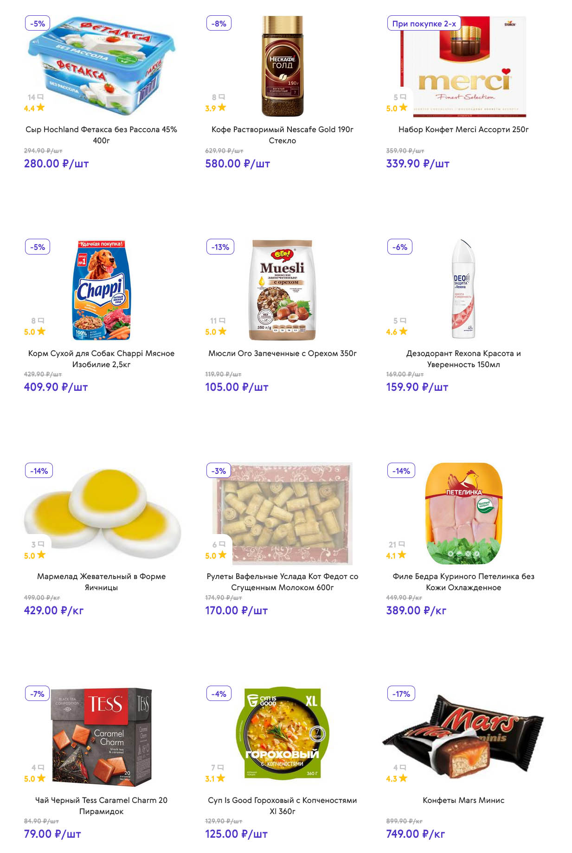
Task: Click the reviews comment icon for Mars Минис
Action: point(403,767)
